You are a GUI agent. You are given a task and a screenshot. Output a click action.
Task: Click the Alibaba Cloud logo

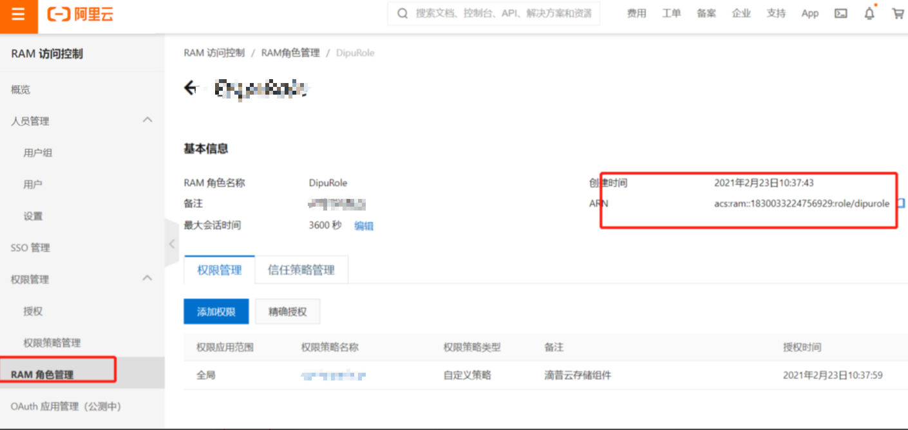pyautogui.click(x=80, y=14)
